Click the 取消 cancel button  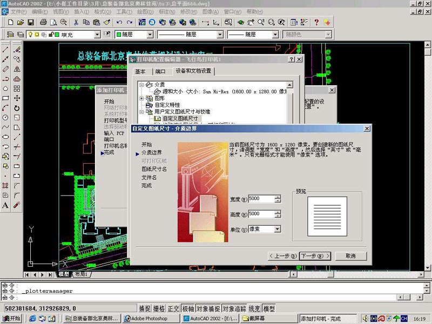pos(350,256)
